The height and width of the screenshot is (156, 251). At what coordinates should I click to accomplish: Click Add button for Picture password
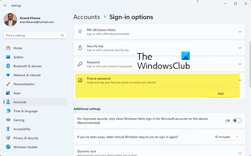[221, 93]
